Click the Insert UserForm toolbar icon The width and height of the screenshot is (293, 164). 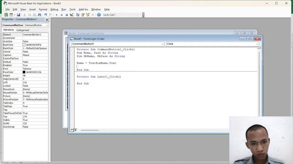(x=11, y=15)
